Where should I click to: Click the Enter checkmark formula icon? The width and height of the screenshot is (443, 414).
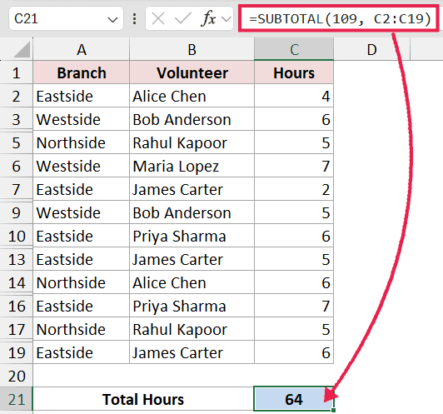pyautogui.click(x=183, y=19)
